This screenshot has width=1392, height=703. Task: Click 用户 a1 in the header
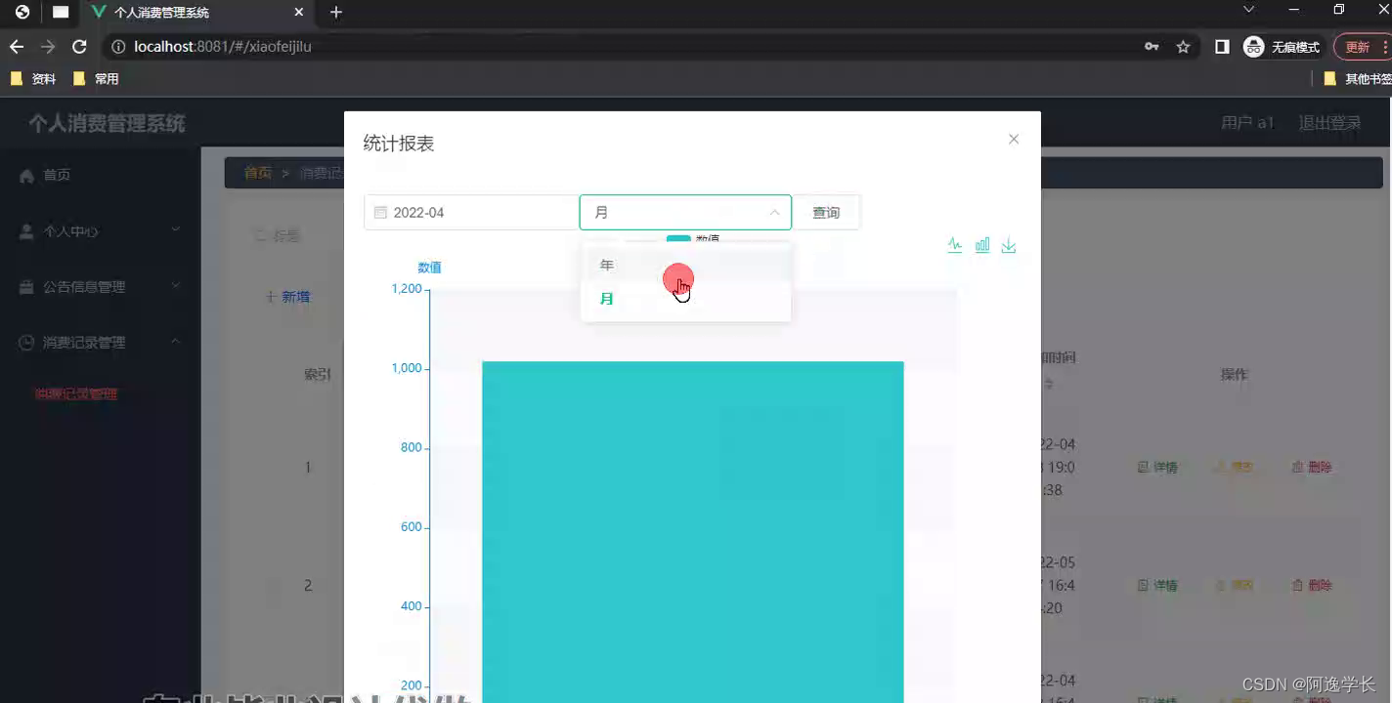(x=1248, y=123)
